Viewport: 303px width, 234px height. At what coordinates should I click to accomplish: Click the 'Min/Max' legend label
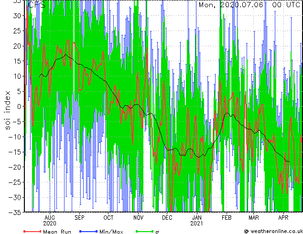tap(111, 232)
